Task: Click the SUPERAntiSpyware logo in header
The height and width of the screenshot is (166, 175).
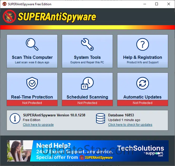Action: [50, 17]
